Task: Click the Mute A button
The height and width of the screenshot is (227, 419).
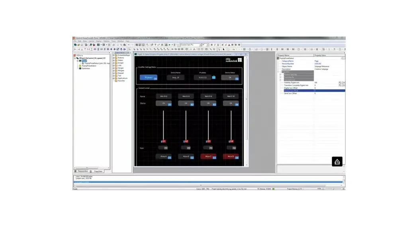Action: tap(164, 157)
